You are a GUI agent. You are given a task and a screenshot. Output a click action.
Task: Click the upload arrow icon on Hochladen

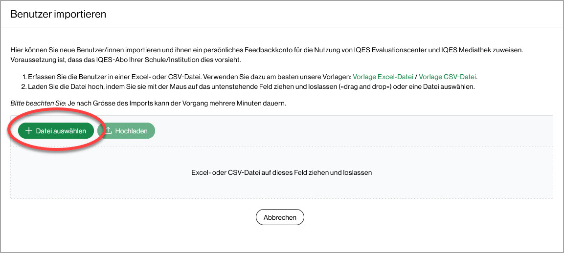pyautogui.click(x=109, y=131)
